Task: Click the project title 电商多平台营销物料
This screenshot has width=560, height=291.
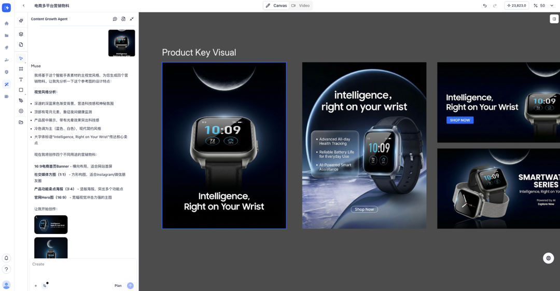Action: point(52,6)
